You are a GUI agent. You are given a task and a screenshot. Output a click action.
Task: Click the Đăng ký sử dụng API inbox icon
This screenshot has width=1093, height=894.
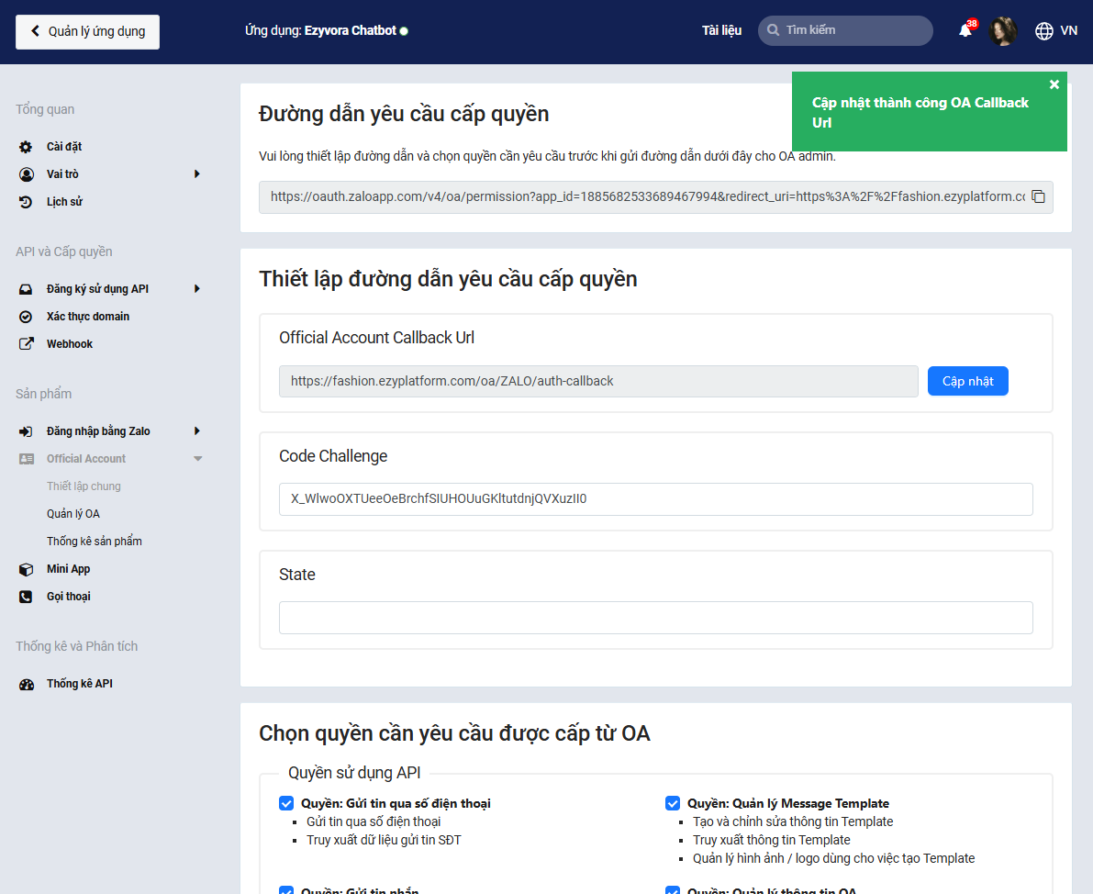pyautogui.click(x=26, y=289)
